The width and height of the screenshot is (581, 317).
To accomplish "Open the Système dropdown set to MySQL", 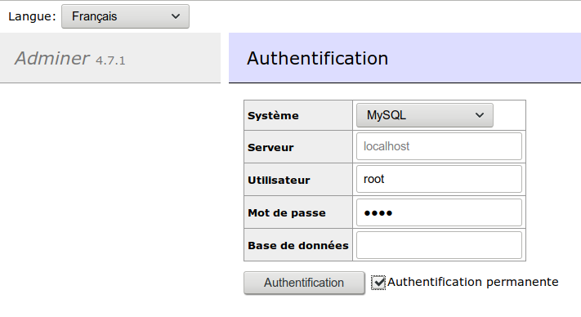I will point(425,115).
